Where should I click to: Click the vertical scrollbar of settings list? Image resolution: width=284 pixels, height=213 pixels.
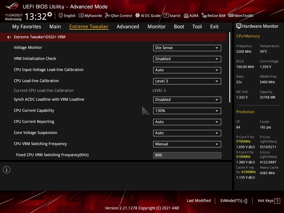230,67
